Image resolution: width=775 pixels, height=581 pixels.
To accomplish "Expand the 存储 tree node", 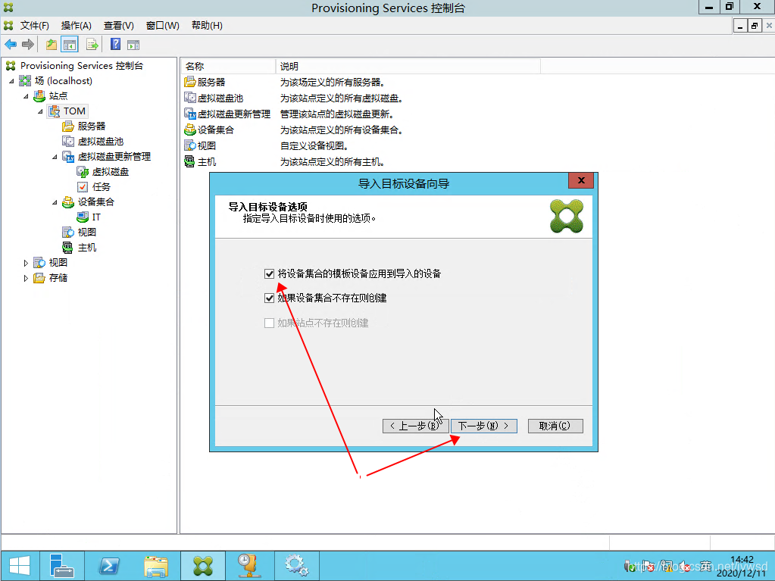I will (x=26, y=278).
